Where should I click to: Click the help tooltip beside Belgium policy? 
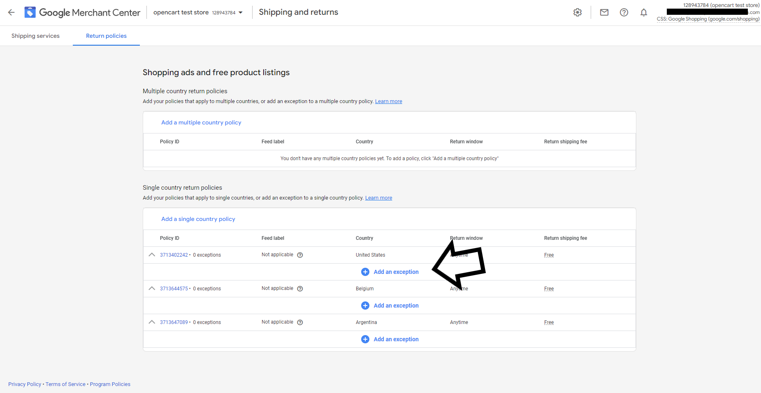pyautogui.click(x=299, y=288)
